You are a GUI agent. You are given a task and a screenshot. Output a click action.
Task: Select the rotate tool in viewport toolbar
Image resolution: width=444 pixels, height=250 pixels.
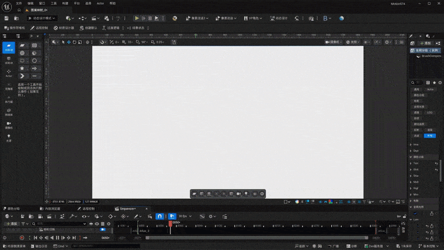point(74,42)
